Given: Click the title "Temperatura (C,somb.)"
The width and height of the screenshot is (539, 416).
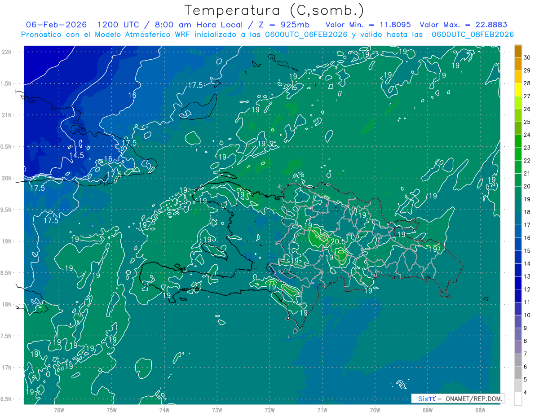Looking at the screenshot, I should (274, 10).
